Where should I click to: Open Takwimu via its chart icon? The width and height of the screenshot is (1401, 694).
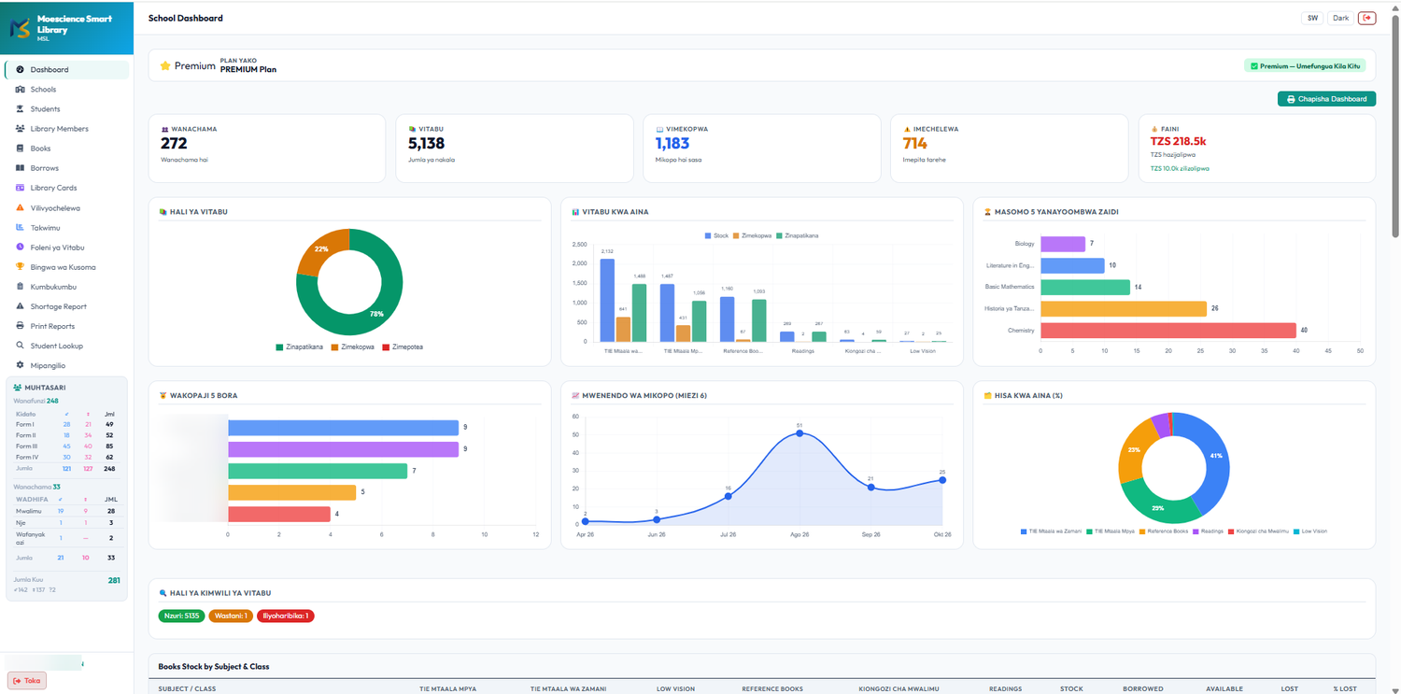coord(21,227)
